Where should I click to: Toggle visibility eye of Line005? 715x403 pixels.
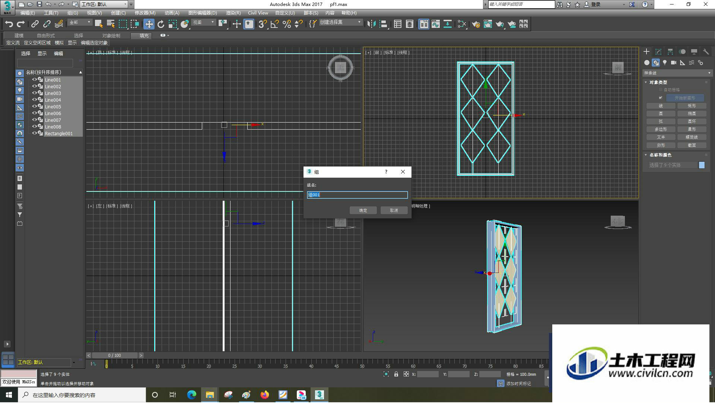click(x=34, y=107)
